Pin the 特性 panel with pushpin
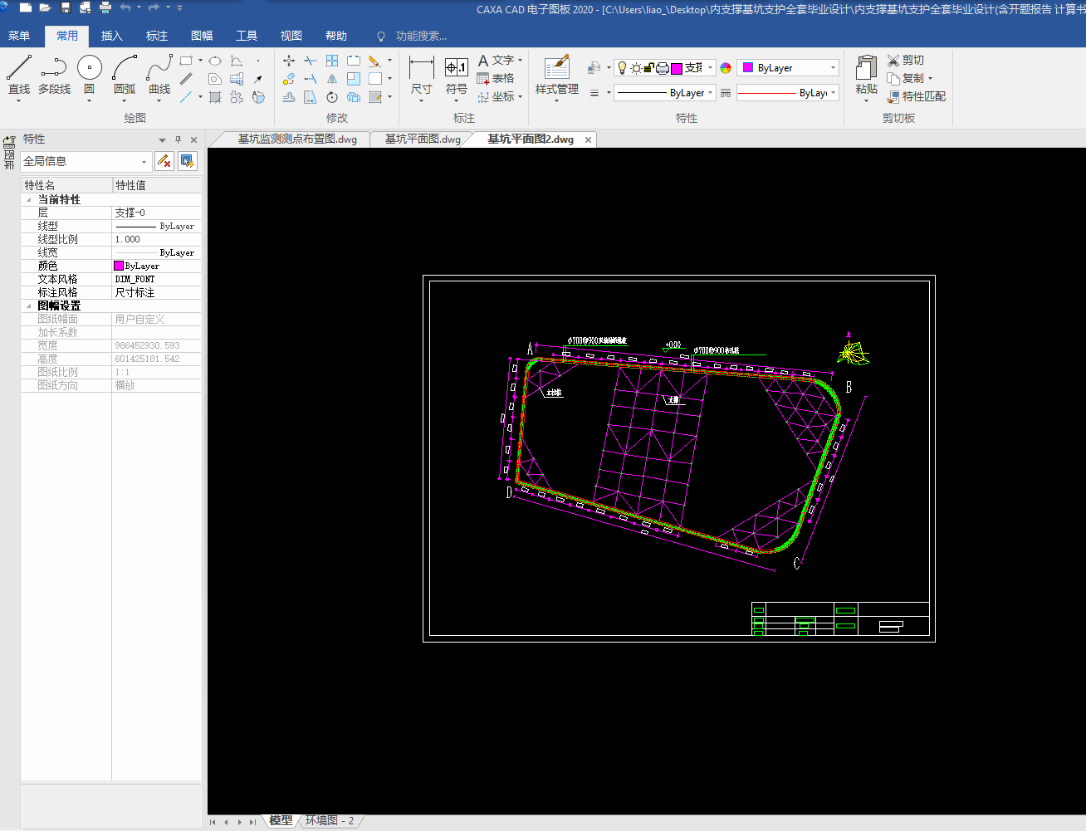 tap(178, 139)
